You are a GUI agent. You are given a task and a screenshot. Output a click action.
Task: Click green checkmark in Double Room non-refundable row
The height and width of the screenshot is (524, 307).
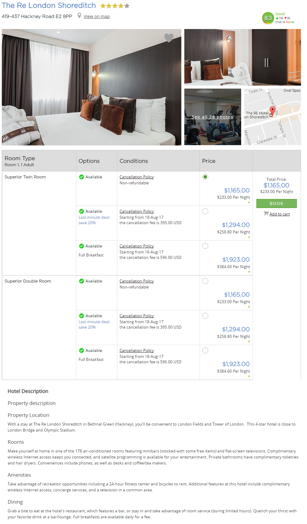[x=81, y=281]
